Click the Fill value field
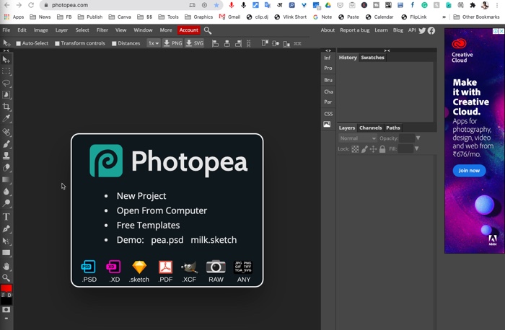Viewport: 505px width, 330px height. click(405, 148)
